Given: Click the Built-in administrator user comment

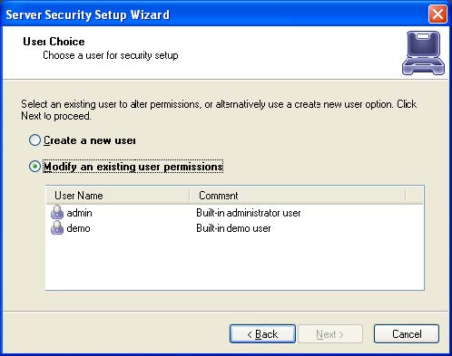Looking at the screenshot, I should [249, 213].
